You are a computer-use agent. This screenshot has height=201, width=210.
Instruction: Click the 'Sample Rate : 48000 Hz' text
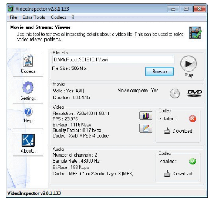click(x=76, y=160)
